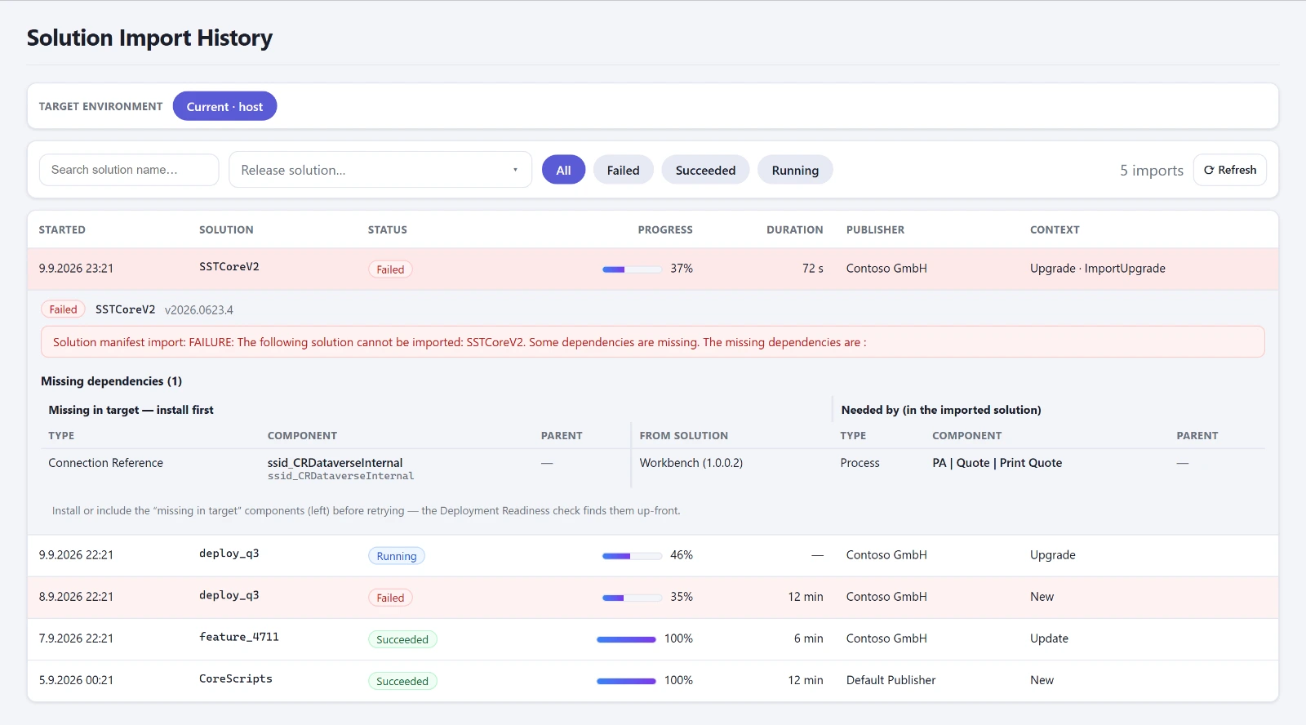Image resolution: width=1306 pixels, height=725 pixels.
Task: Click the Solution column header
Action: coord(226,230)
